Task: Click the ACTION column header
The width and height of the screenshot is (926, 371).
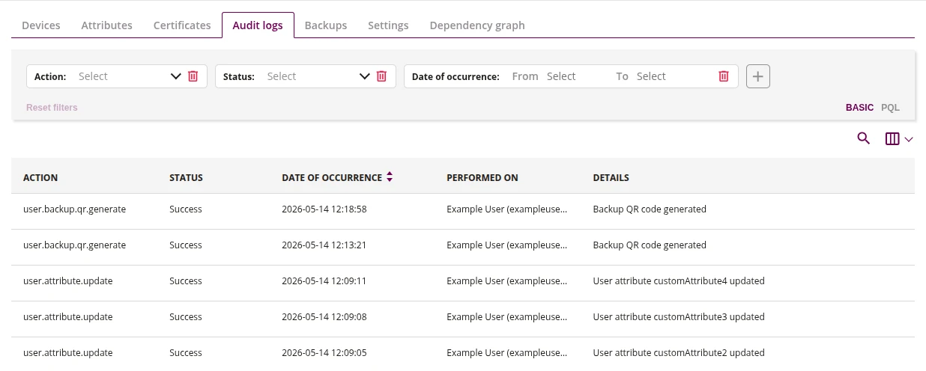Action: point(40,178)
